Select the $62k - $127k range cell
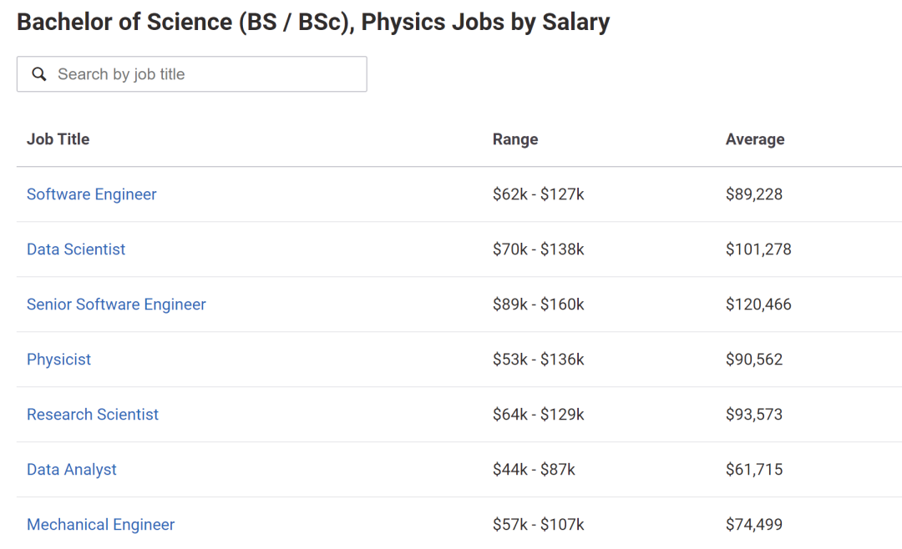 click(x=539, y=194)
